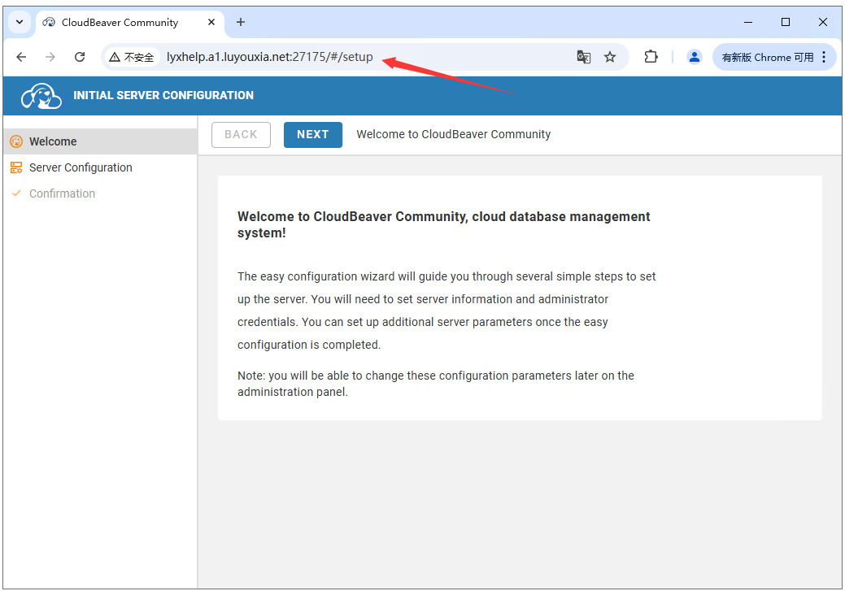Minimize the Chrome window
This screenshot has width=845, height=591.
748,22
